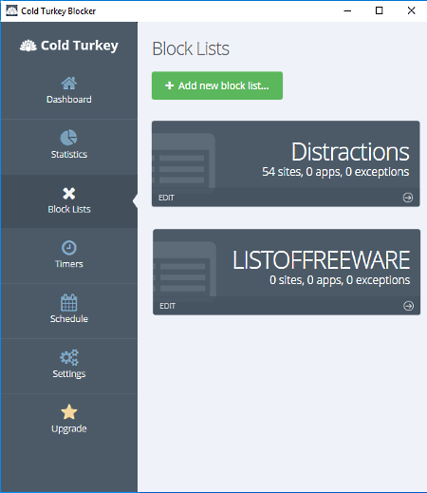Open the LISTOFFREEWARE list title
Image resolution: width=427 pixels, height=493 pixels.
click(322, 260)
